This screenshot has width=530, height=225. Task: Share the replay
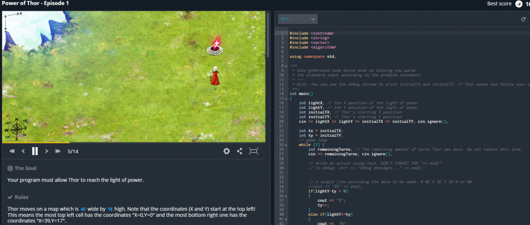click(x=240, y=151)
